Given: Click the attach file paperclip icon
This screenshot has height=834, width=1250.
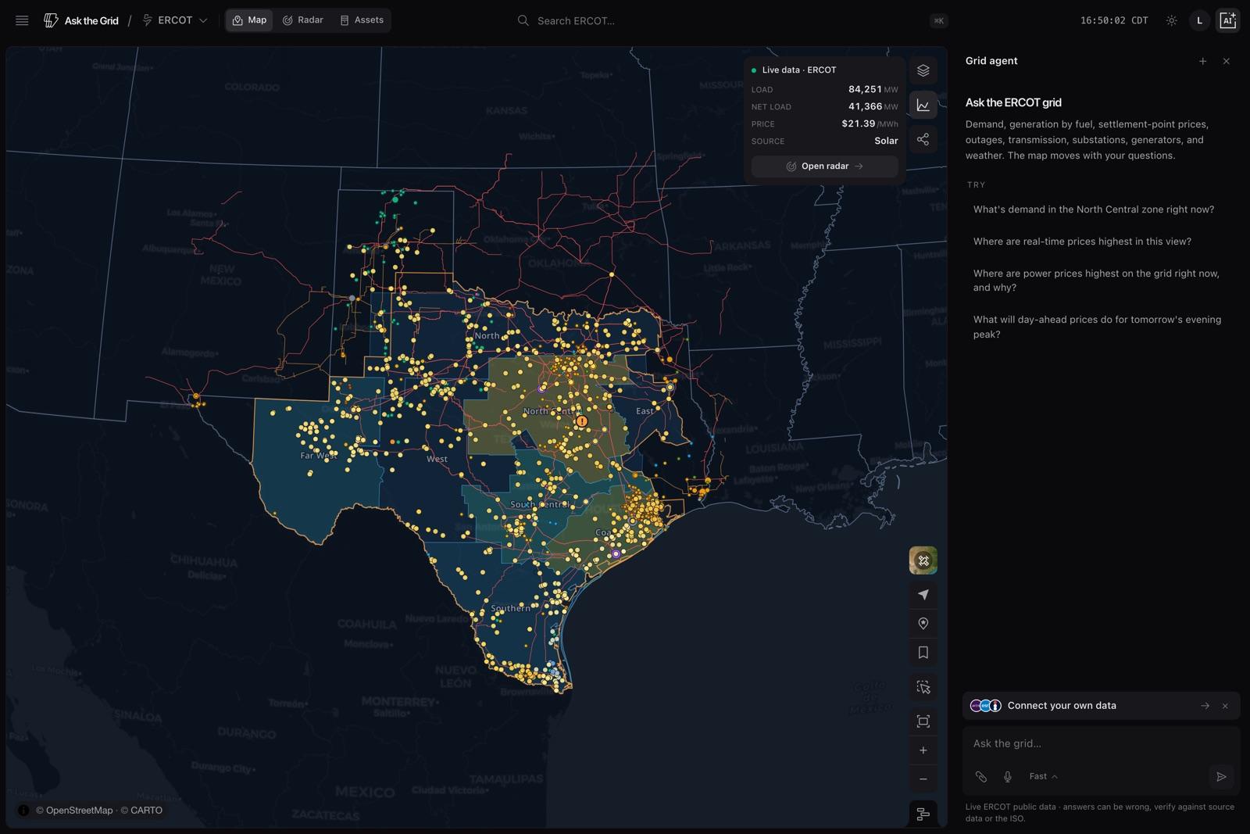Looking at the screenshot, I should point(980,776).
